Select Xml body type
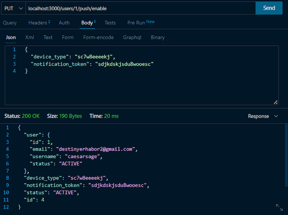 point(30,37)
